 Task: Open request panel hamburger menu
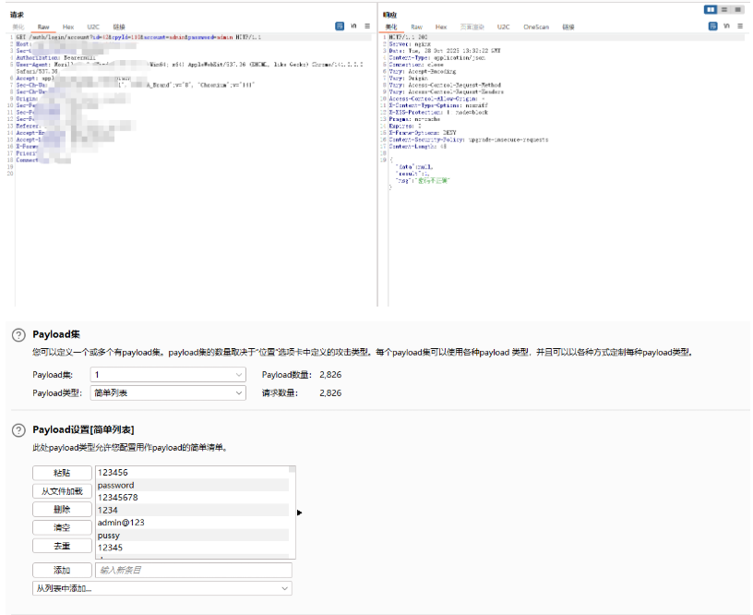367,26
